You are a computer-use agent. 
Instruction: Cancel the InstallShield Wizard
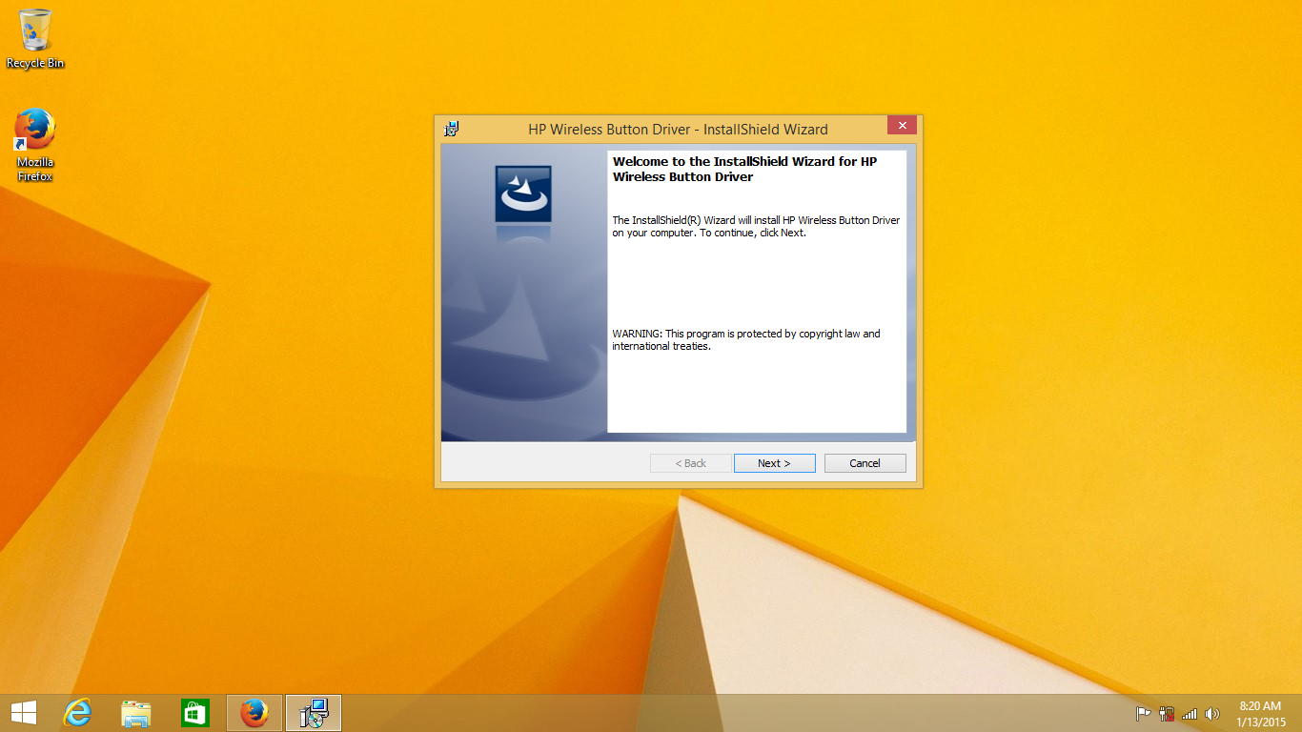coord(865,463)
